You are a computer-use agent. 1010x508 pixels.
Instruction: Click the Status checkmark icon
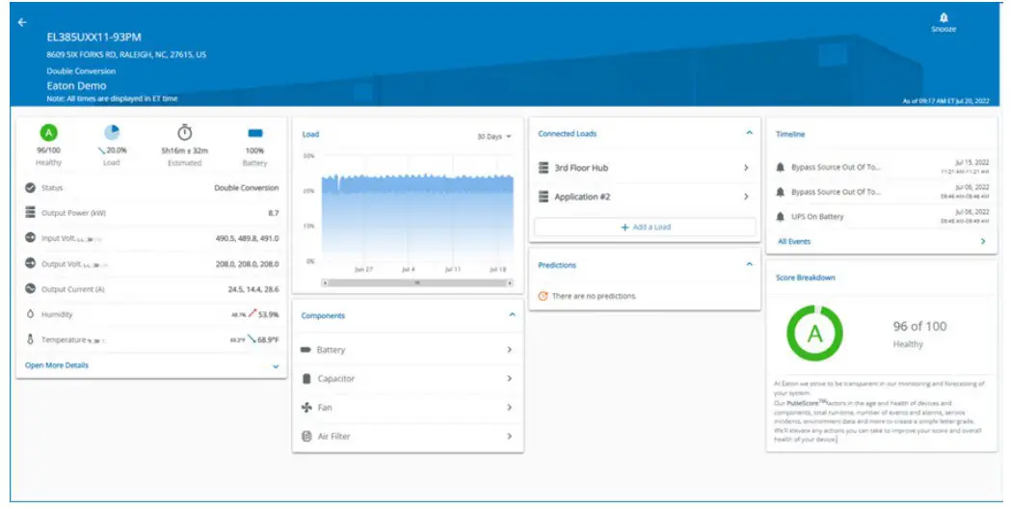click(30, 188)
